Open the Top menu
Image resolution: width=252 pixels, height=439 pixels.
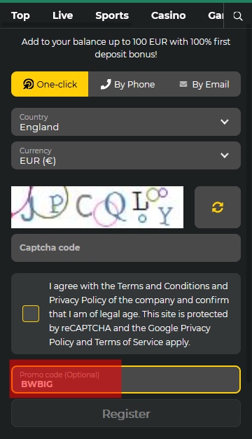(20, 15)
